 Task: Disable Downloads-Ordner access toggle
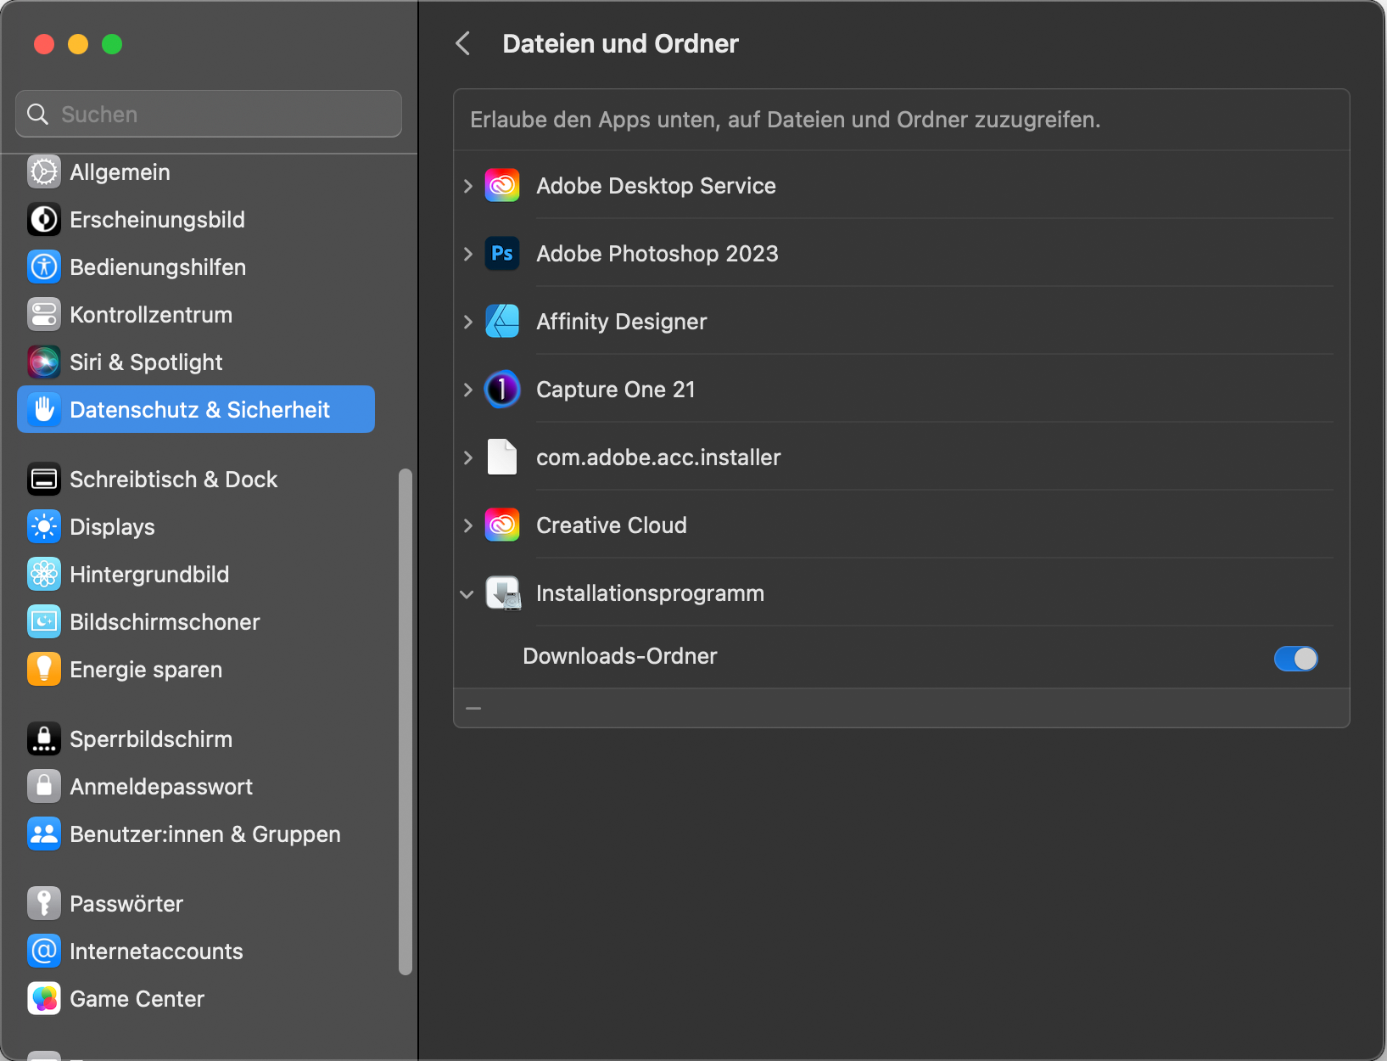(x=1296, y=659)
